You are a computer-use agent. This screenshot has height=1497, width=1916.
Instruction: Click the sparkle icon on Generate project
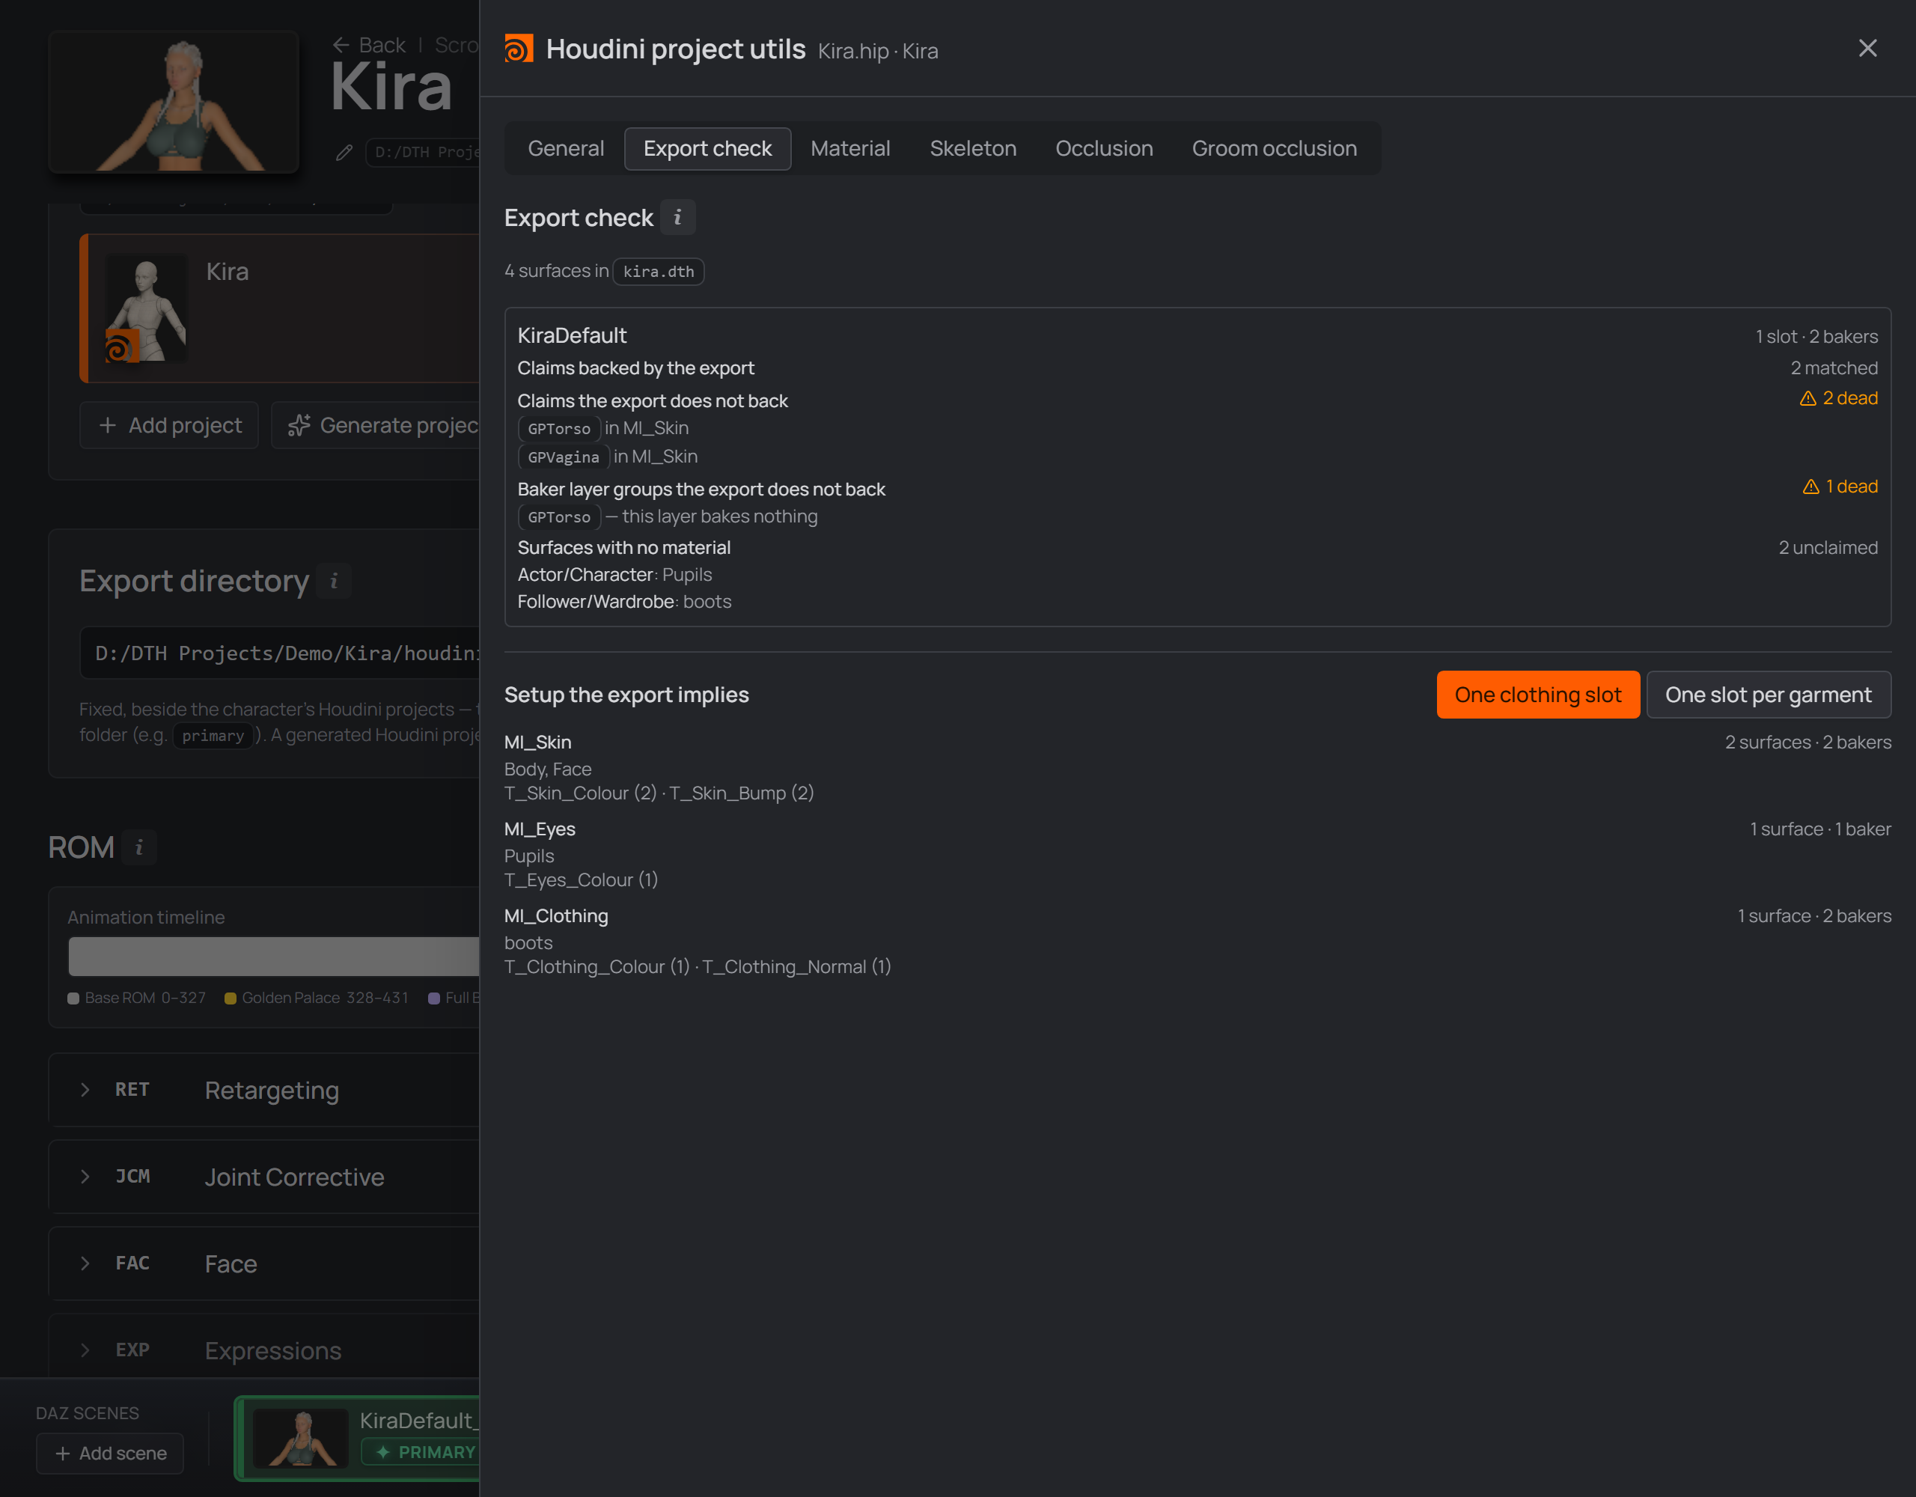tap(299, 426)
